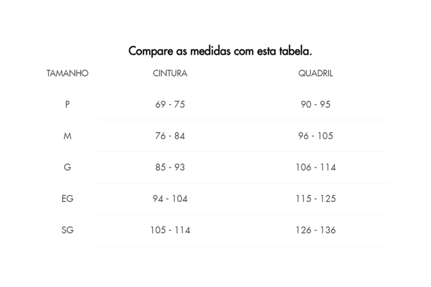The height and width of the screenshot is (287, 431).
Task: Click hip value 90 - 95
Action: click(x=316, y=105)
